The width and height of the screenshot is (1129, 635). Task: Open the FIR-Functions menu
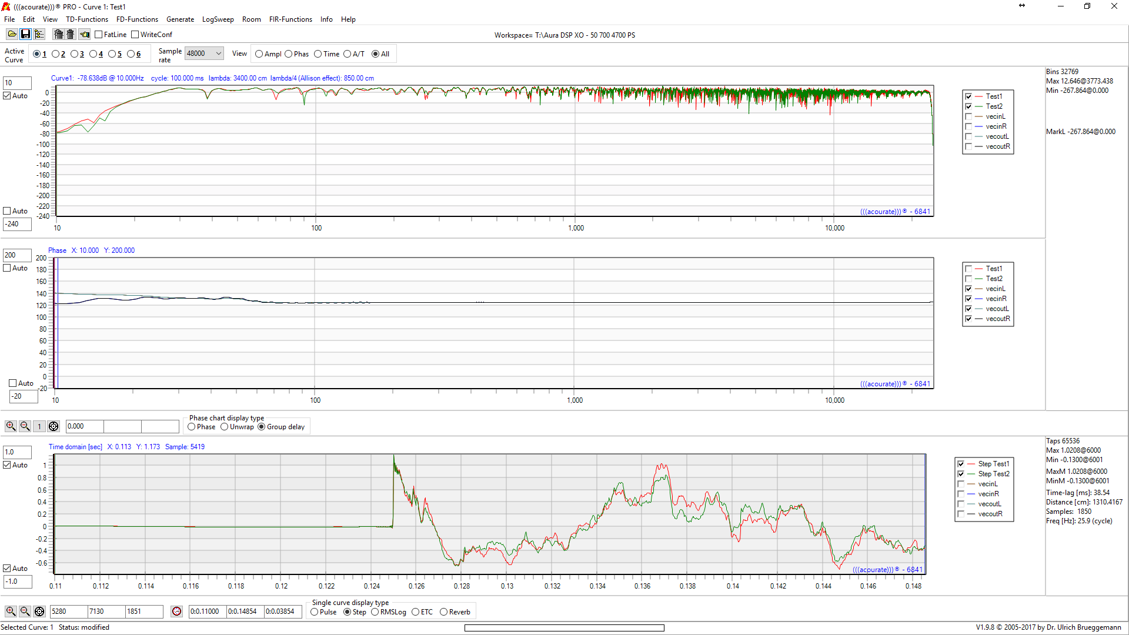pyautogui.click(x=290, y=19)
